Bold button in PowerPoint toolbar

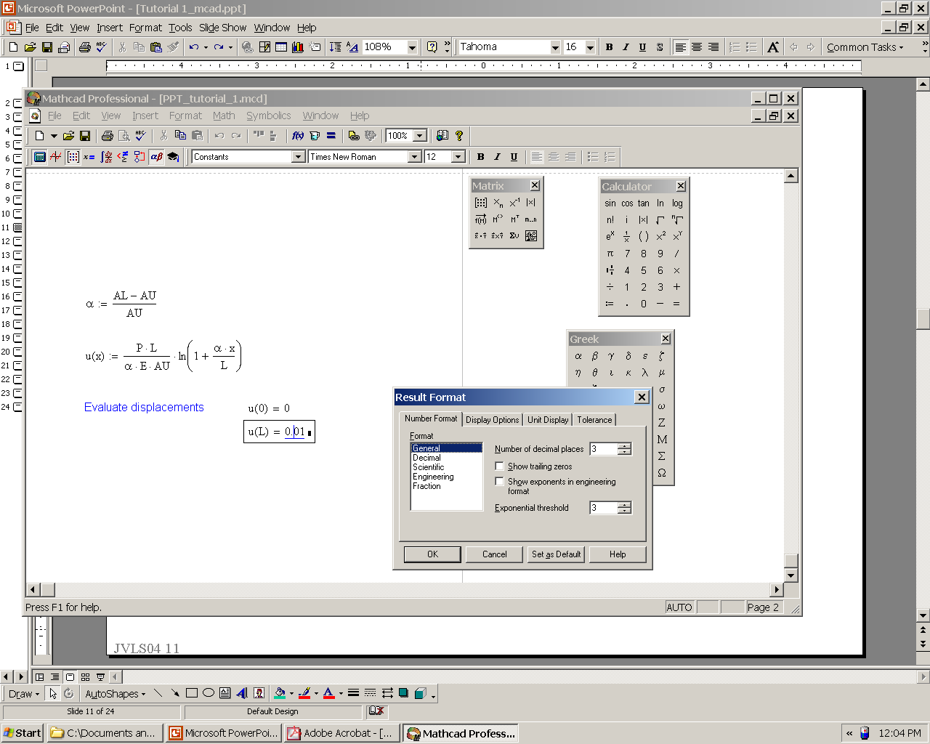[609, 47]
